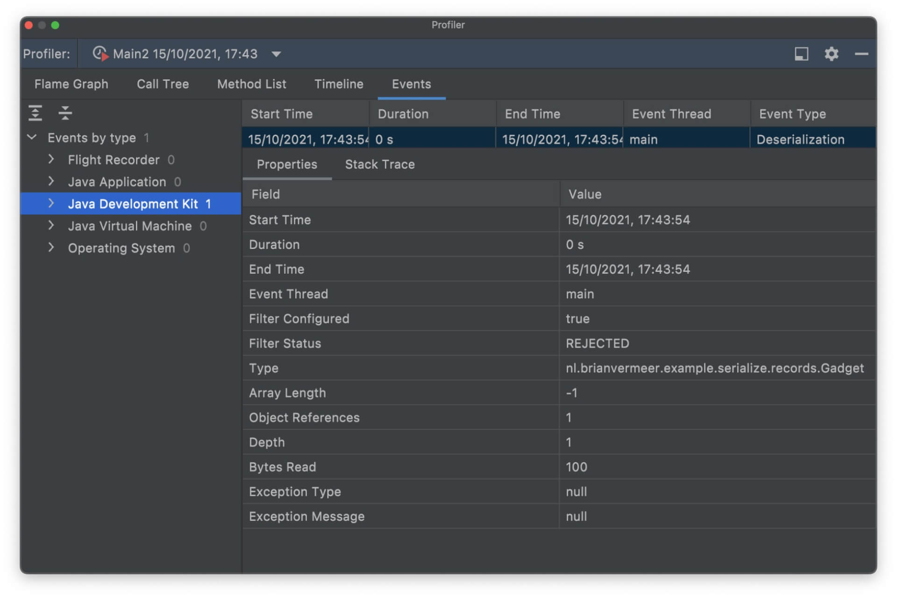Image resolution: width=897 pixels, height=598 pixels.
Task: Click the main thread cell in event row
Action: [687, 139]
